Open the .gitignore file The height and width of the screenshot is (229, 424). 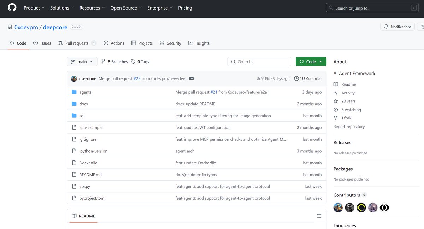(x=88, y=139)
